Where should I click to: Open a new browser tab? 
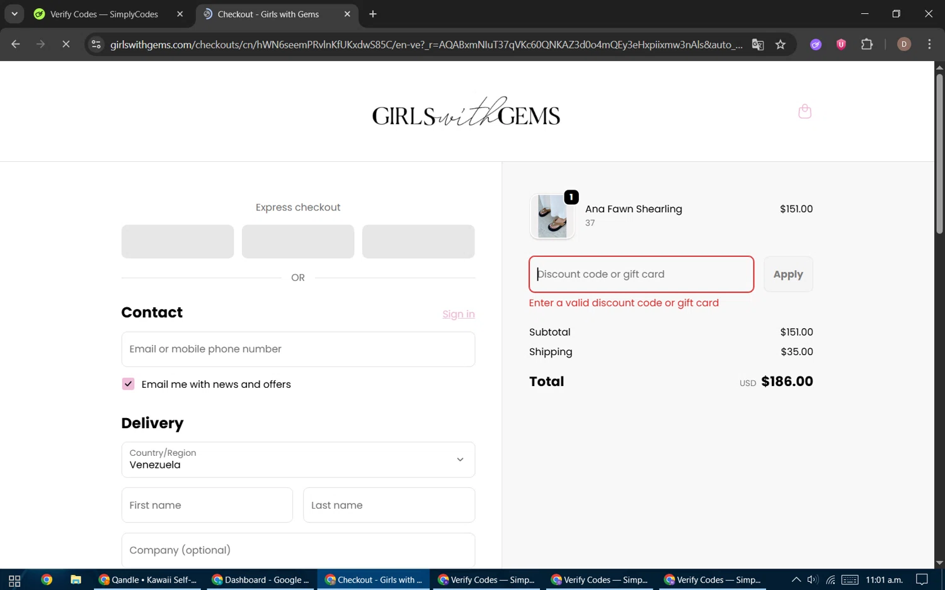(x=373, y=14)
